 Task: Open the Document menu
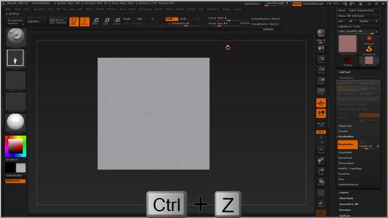click(39, 9)
